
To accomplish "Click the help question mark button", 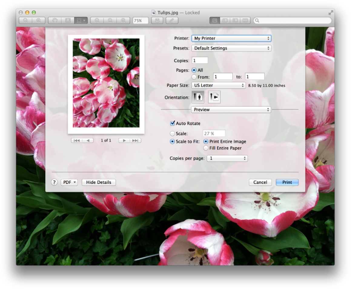I will coord(54,182).
